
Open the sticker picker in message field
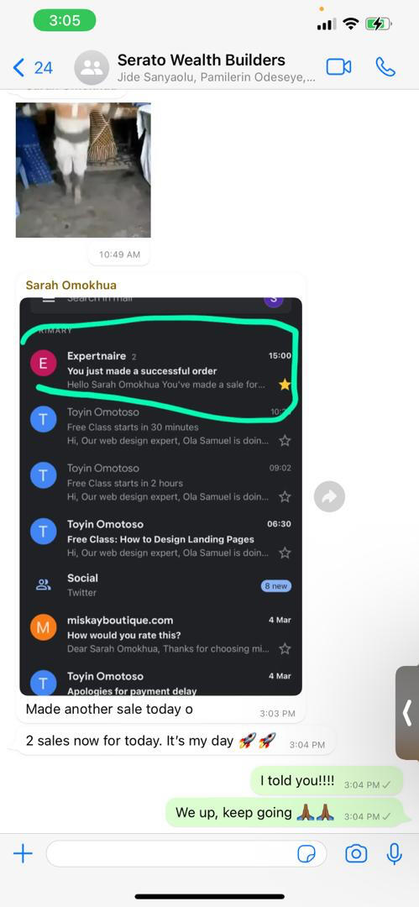(306, 854)
